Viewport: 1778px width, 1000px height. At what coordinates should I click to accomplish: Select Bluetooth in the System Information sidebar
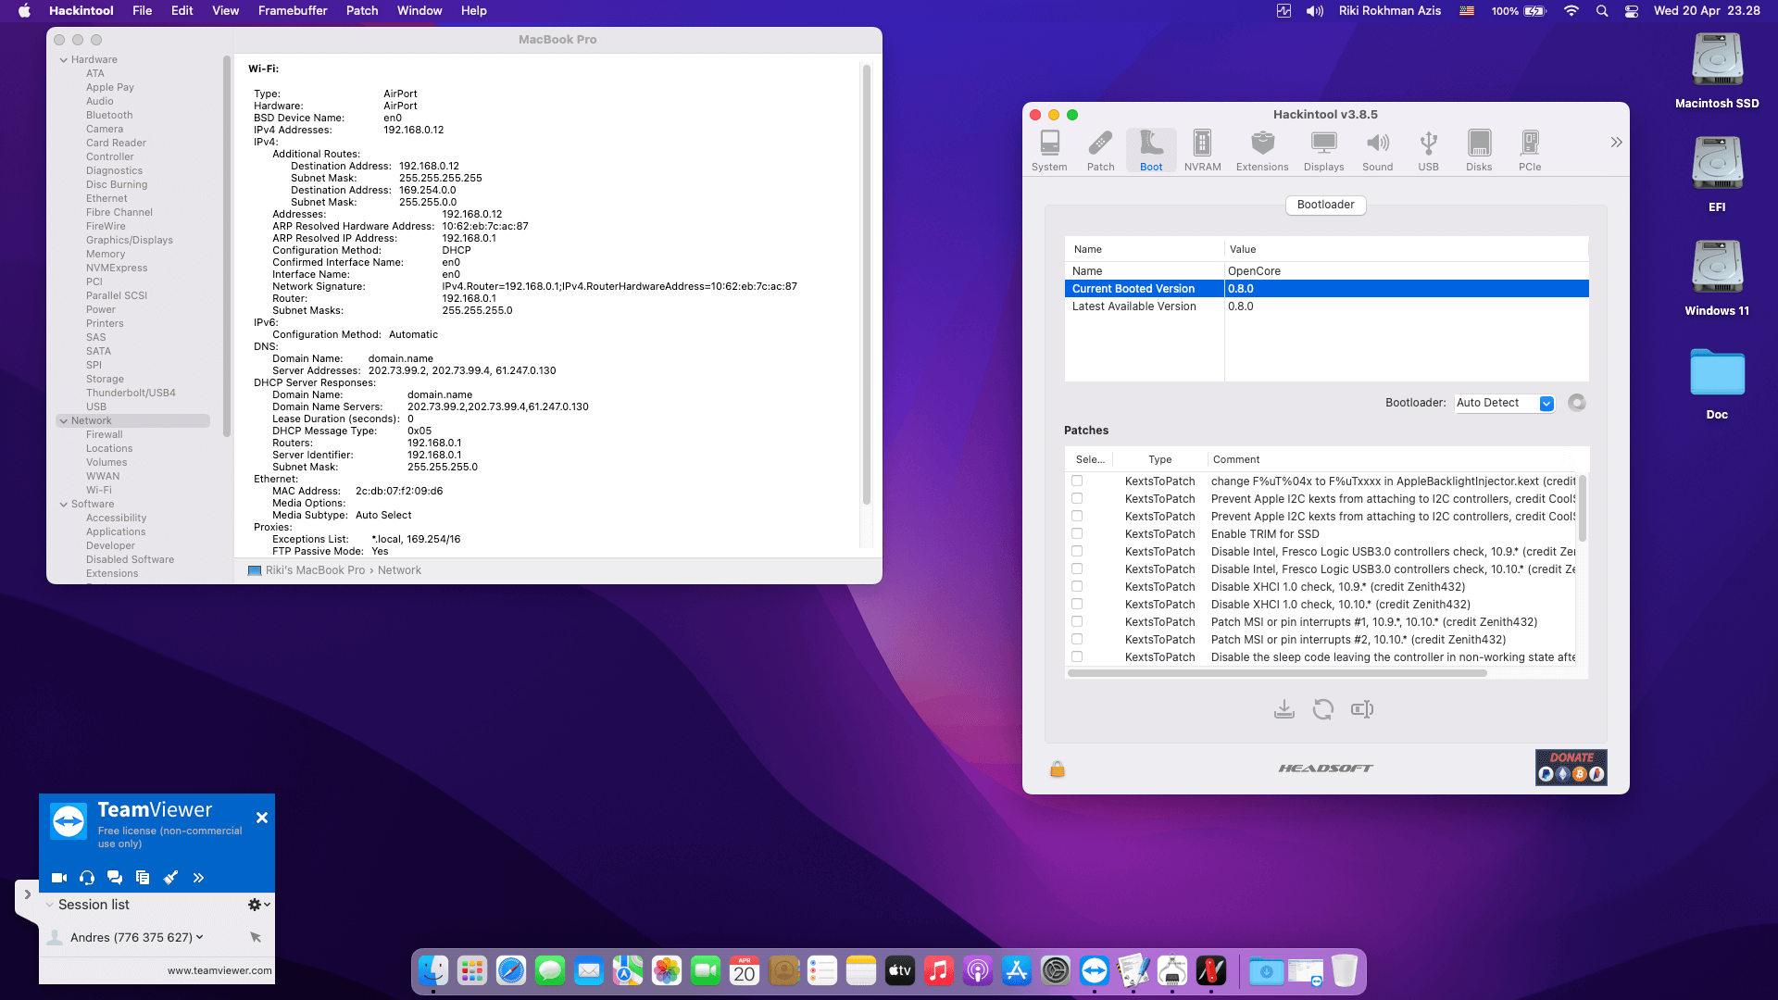pos(109,115)
